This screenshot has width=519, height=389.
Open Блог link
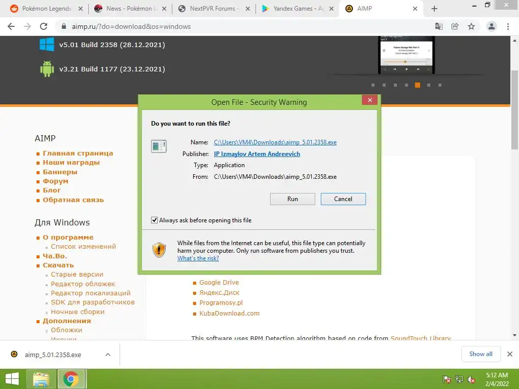coord(52,190)
